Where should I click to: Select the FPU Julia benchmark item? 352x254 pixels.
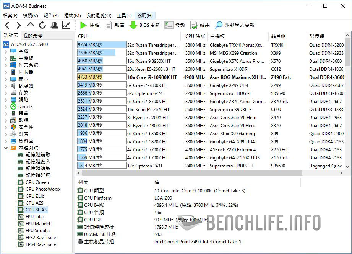34,217
